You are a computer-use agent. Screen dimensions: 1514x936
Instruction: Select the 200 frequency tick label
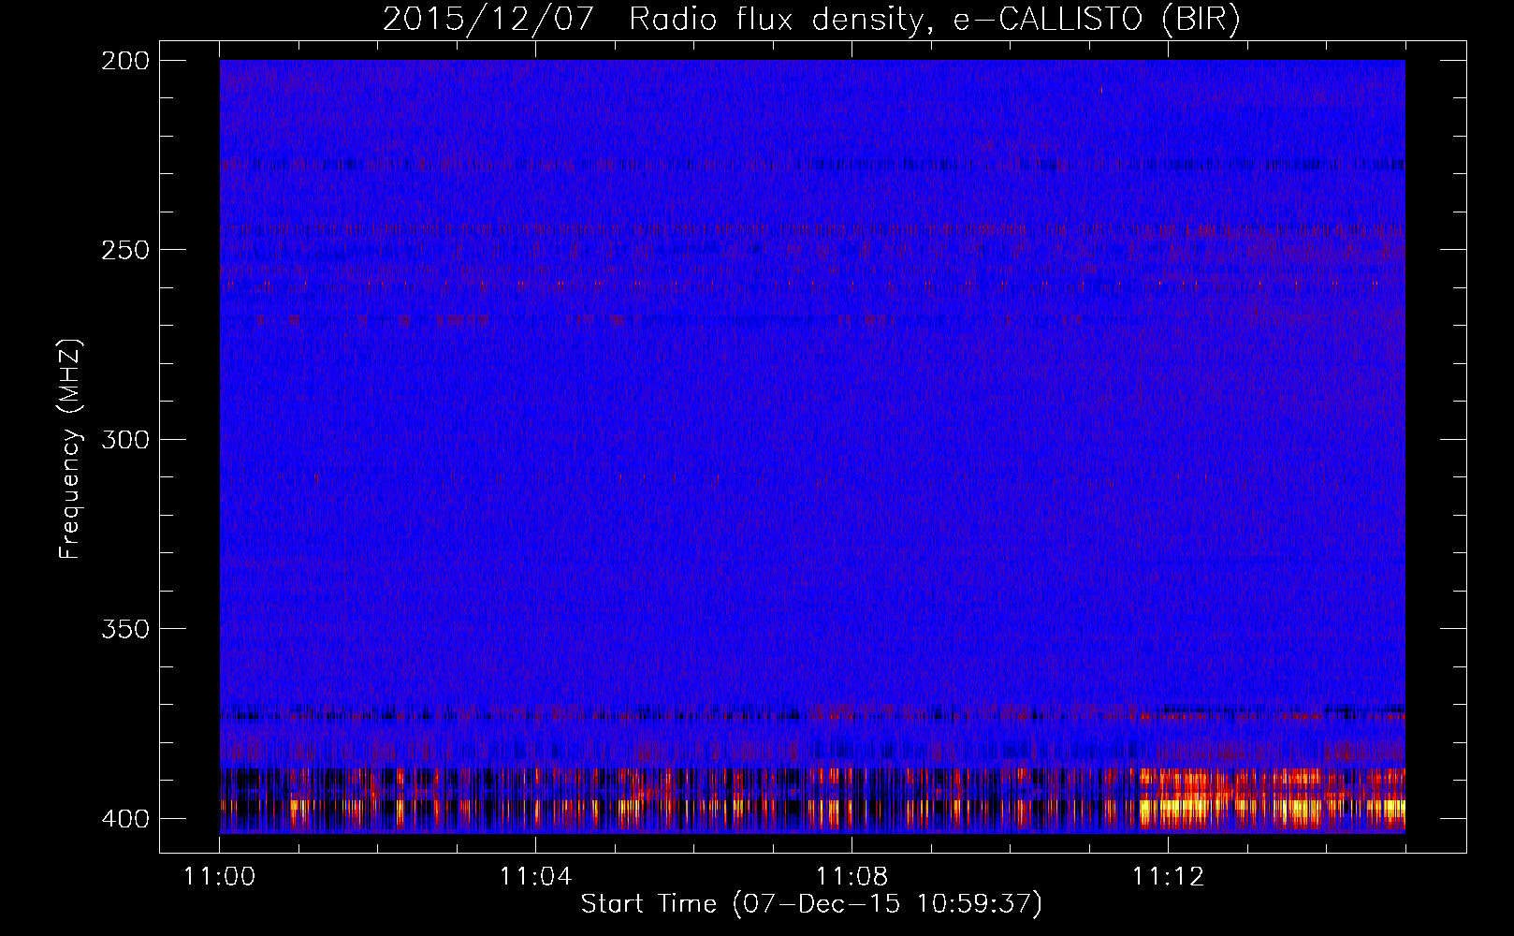click(x=124, y=61)
